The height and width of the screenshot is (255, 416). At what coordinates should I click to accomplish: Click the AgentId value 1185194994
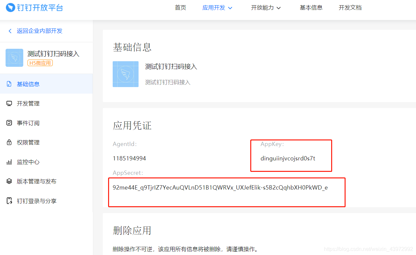tap(129, 158)
